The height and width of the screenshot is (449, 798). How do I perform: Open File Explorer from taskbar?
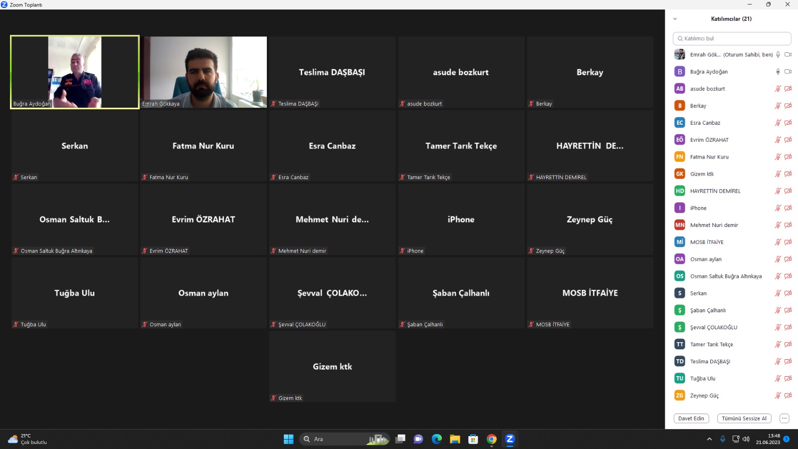tap(455, 439)
